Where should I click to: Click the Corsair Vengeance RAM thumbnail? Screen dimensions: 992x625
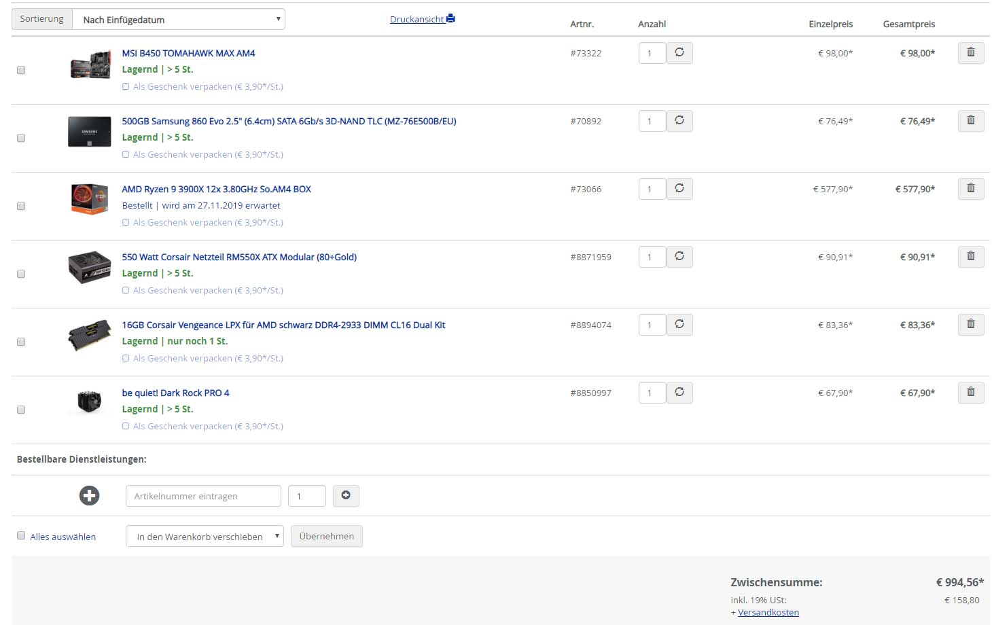(90, 335)
